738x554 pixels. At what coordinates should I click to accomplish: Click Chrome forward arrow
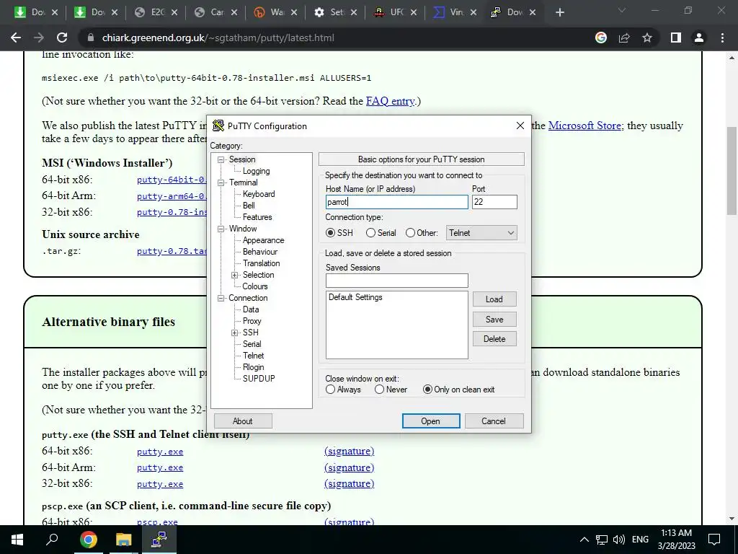[39, 38]
